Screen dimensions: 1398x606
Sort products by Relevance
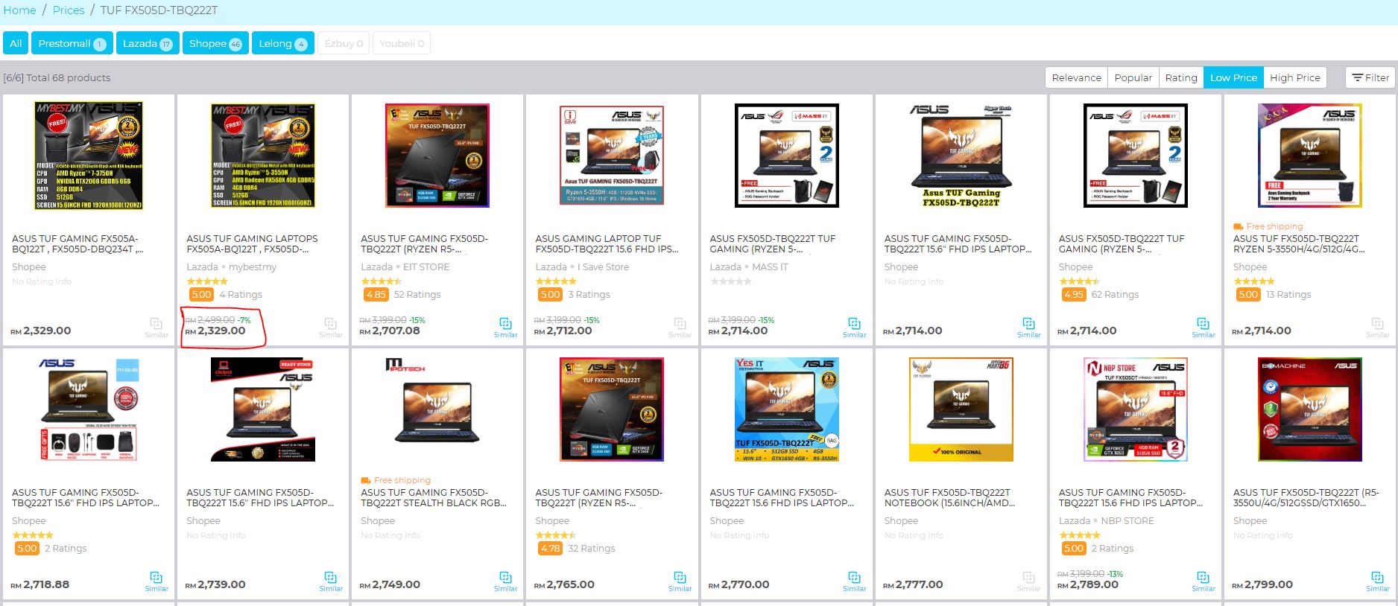coord(1076,77)
